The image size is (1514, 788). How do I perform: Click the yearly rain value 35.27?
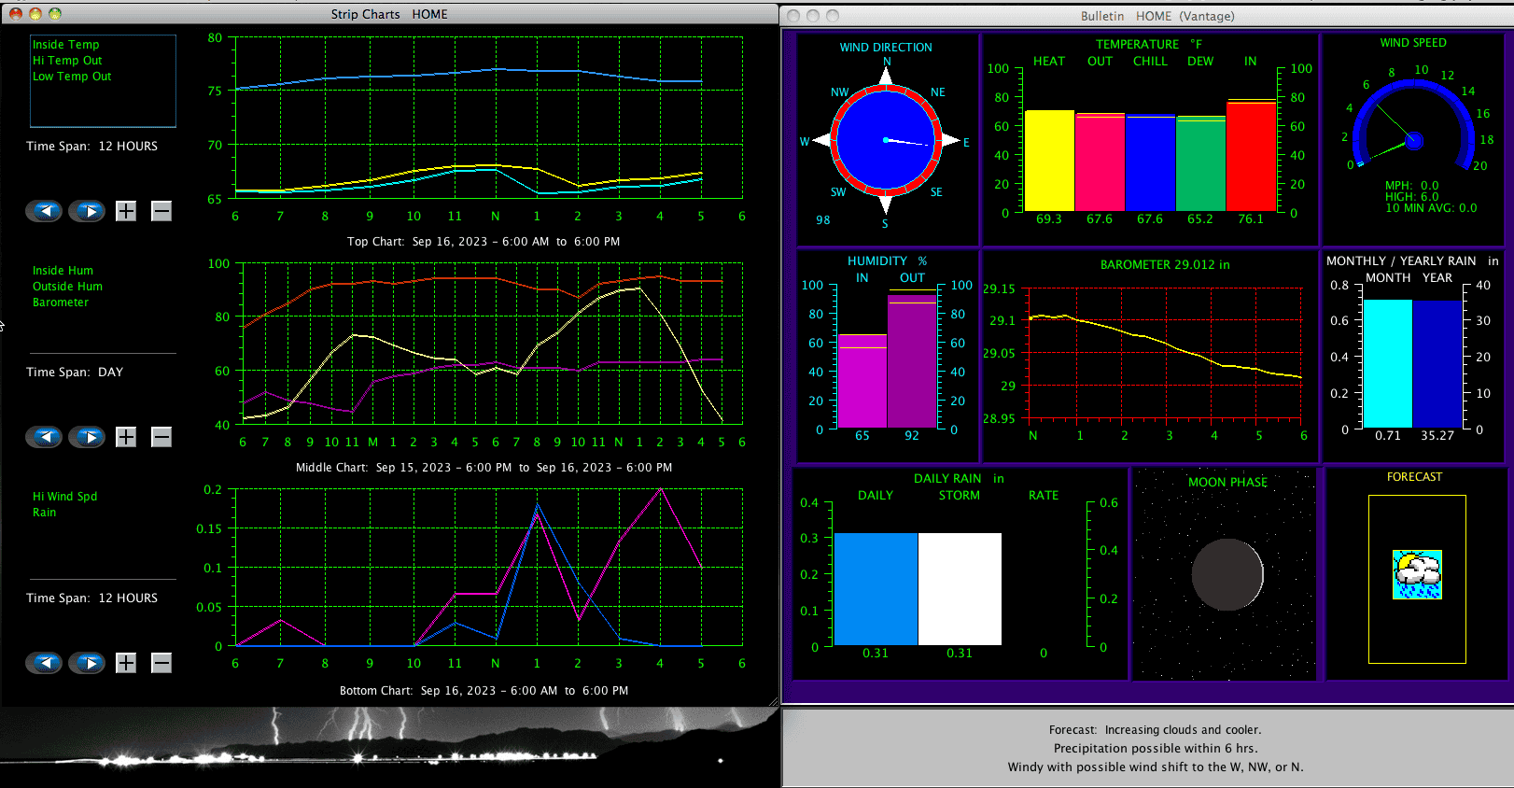pyautogui.click(x=1437, y=436)
